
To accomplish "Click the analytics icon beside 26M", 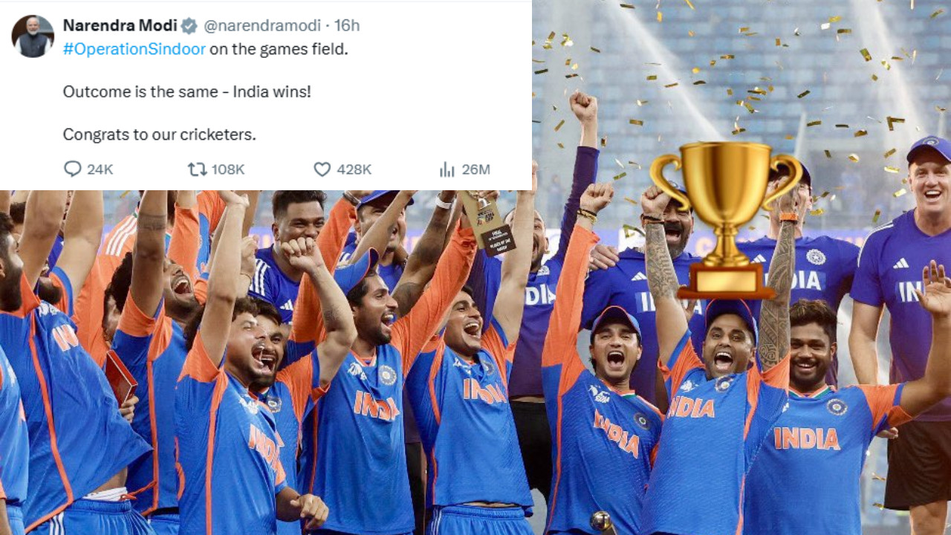I will click(447, 169).
